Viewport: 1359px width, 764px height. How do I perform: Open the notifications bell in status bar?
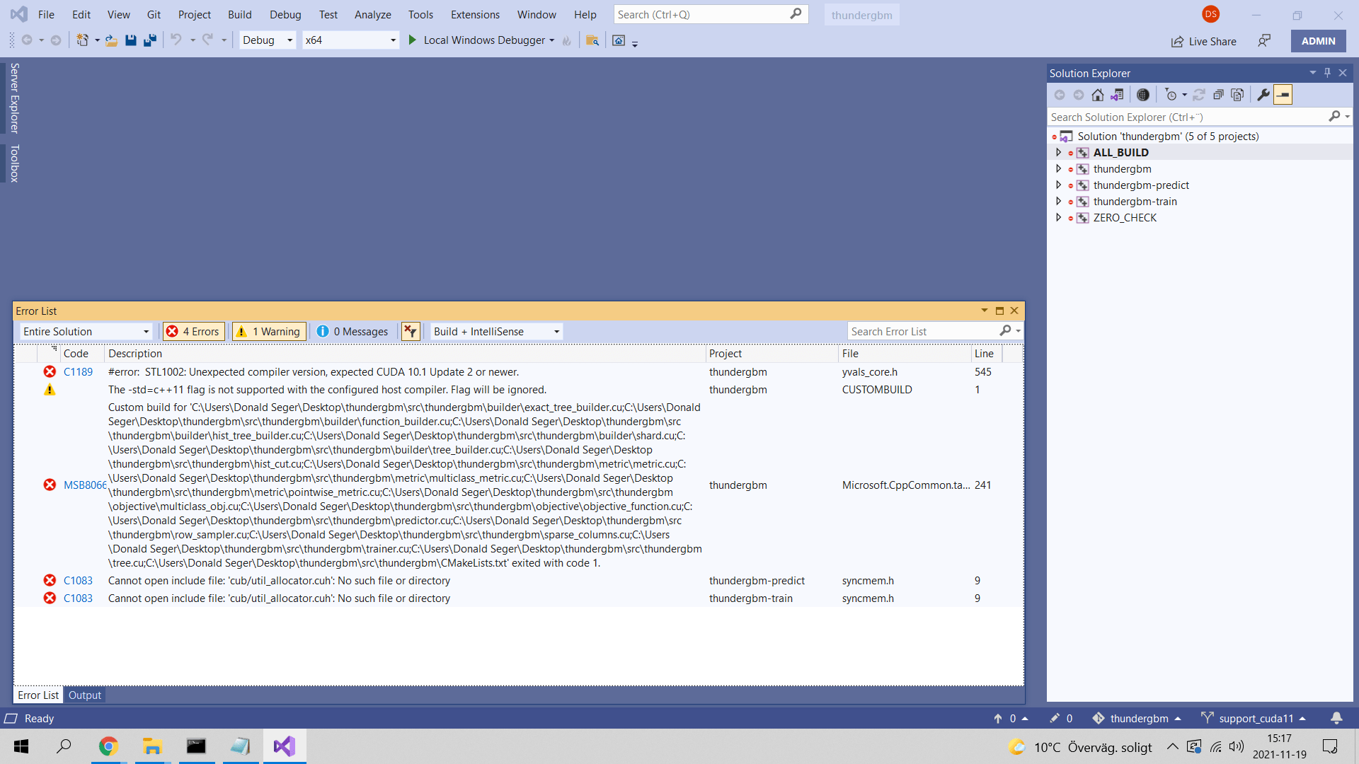1336,718
